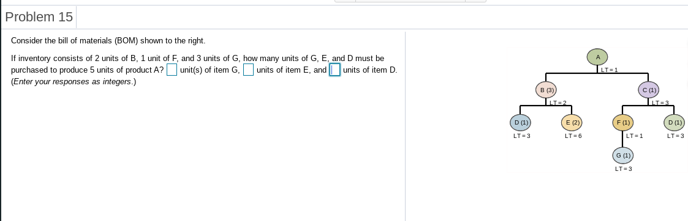Select node E (2) in the BOM tree
The width and height of the screenshot is (688, 221).
572,123
